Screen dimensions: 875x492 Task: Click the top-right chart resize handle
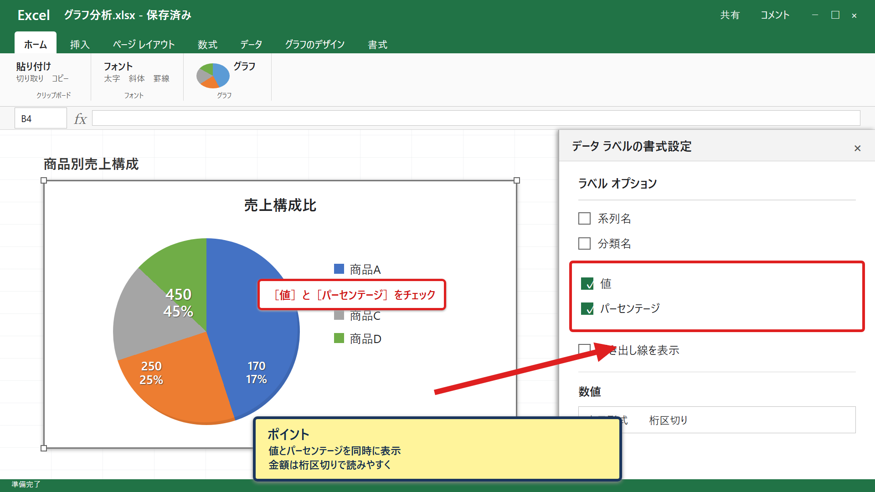point(517,180)
